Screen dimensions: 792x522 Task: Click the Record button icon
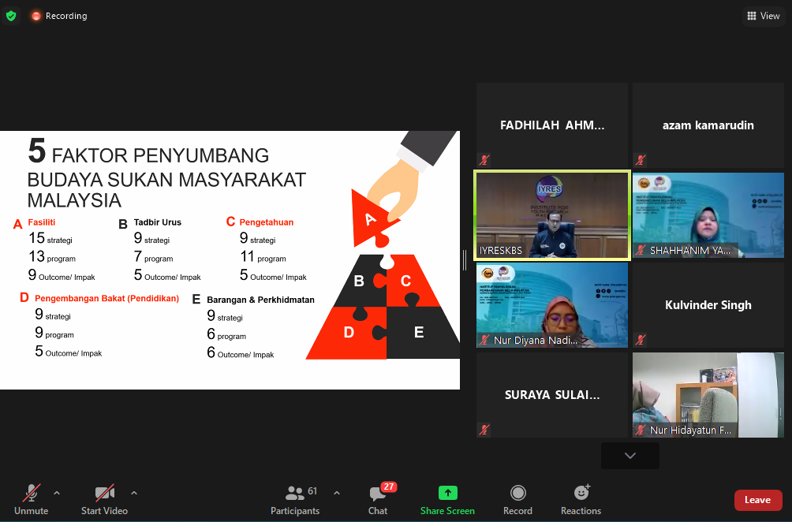point(517,493)
